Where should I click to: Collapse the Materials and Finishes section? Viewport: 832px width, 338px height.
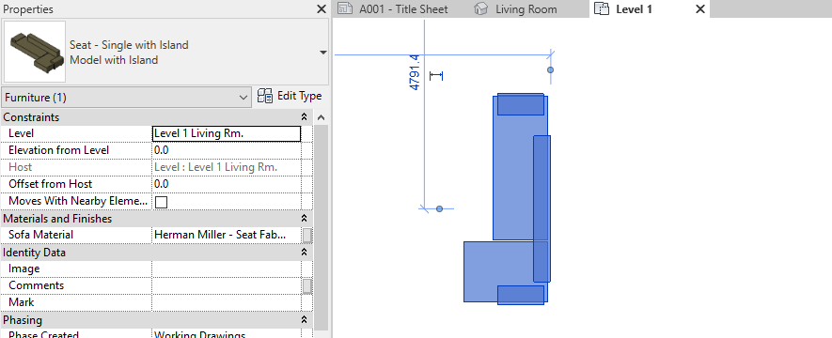point(304,218)
